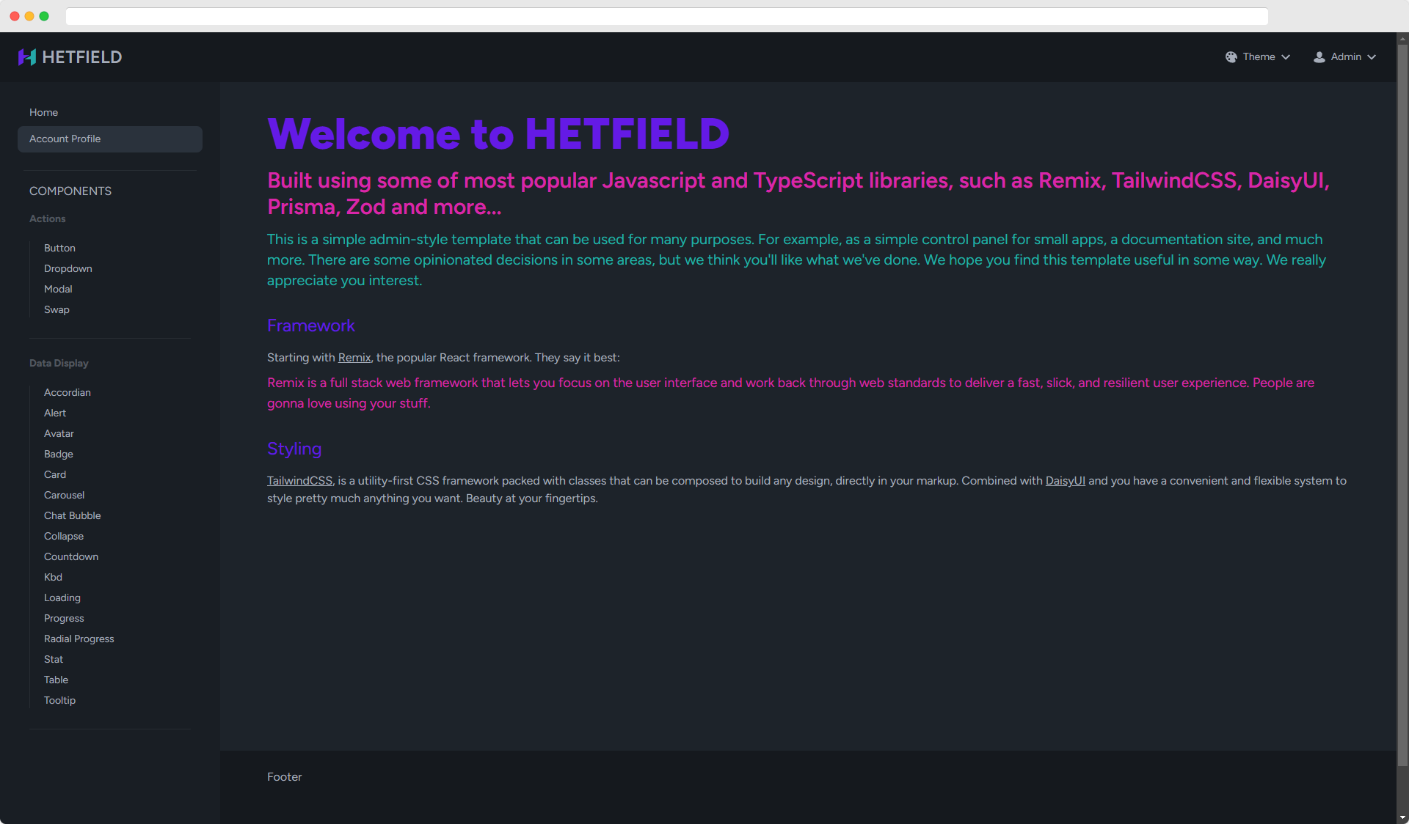Open the Remix link
This screenshot has height=824, width=1409.
(354, 358)
